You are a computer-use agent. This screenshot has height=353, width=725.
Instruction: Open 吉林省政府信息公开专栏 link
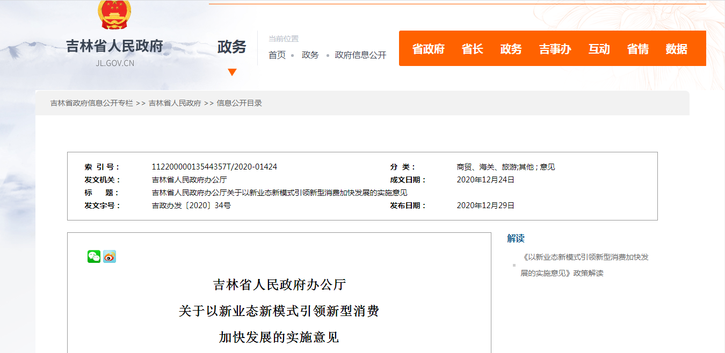coord(92,103)
